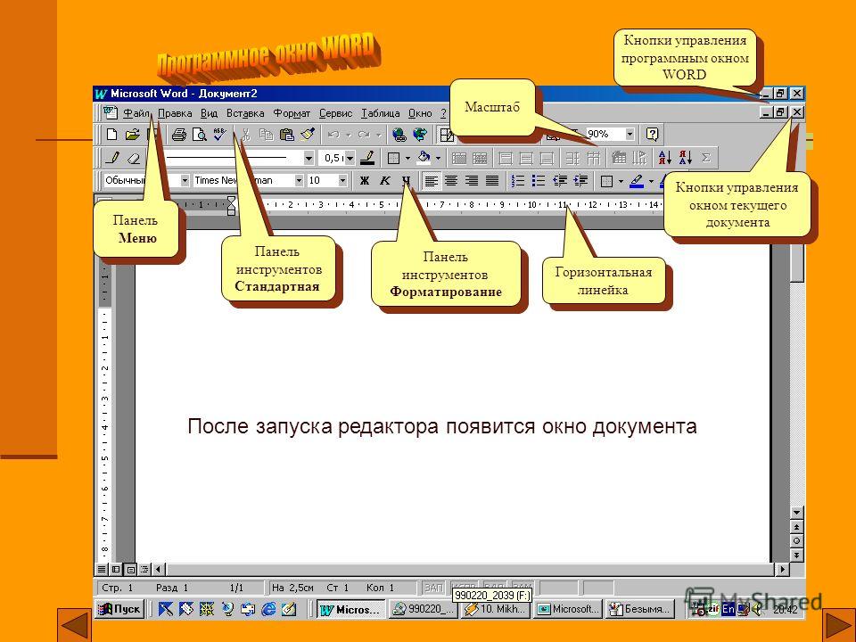Viewport: 856px width, 642px height.
Task: Align text to the left
Action: click(x=432, y=181)
